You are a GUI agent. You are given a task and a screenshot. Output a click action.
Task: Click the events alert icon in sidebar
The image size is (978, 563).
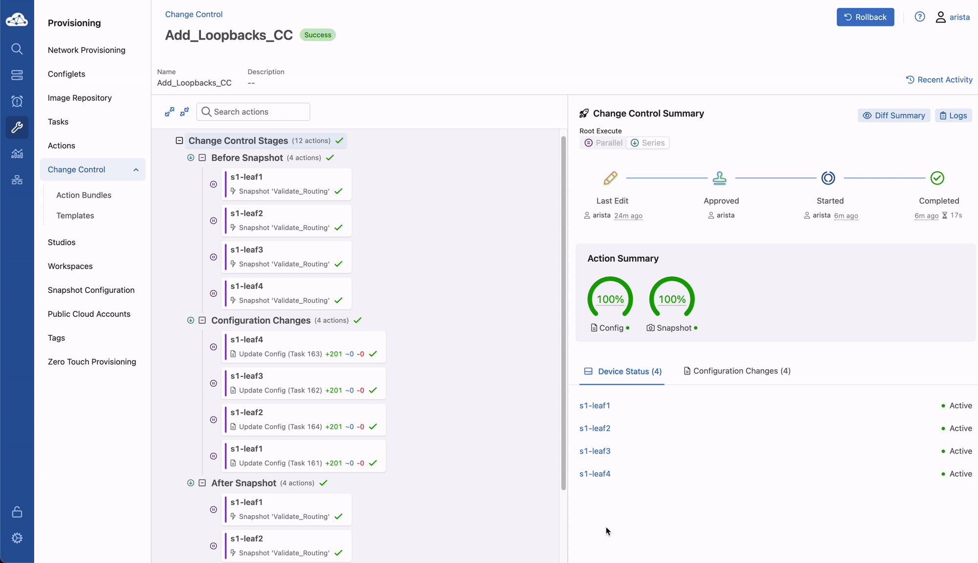(x=17, y=102)
